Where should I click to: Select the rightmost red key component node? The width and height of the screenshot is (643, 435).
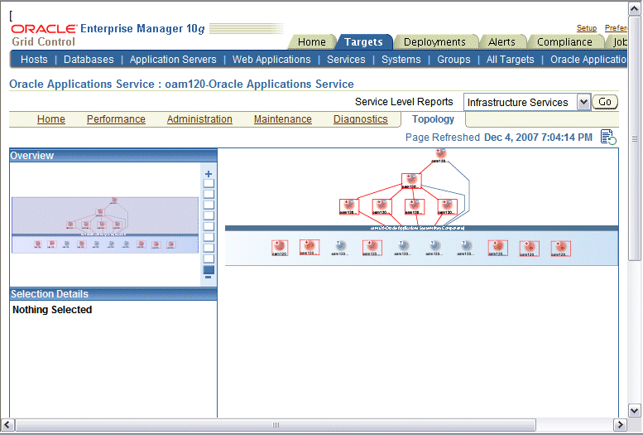560,249
